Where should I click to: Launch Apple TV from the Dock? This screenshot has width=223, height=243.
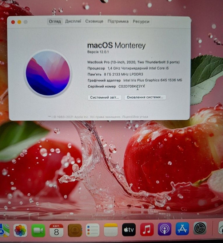tap(129, 230)
